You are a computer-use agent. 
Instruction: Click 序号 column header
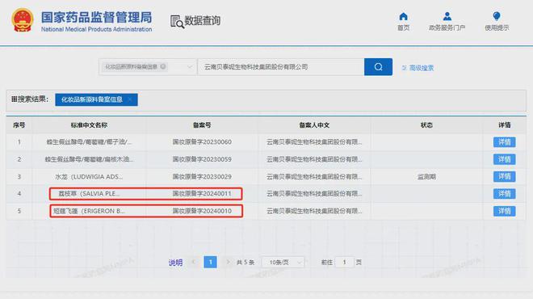[x=19, y=125]
